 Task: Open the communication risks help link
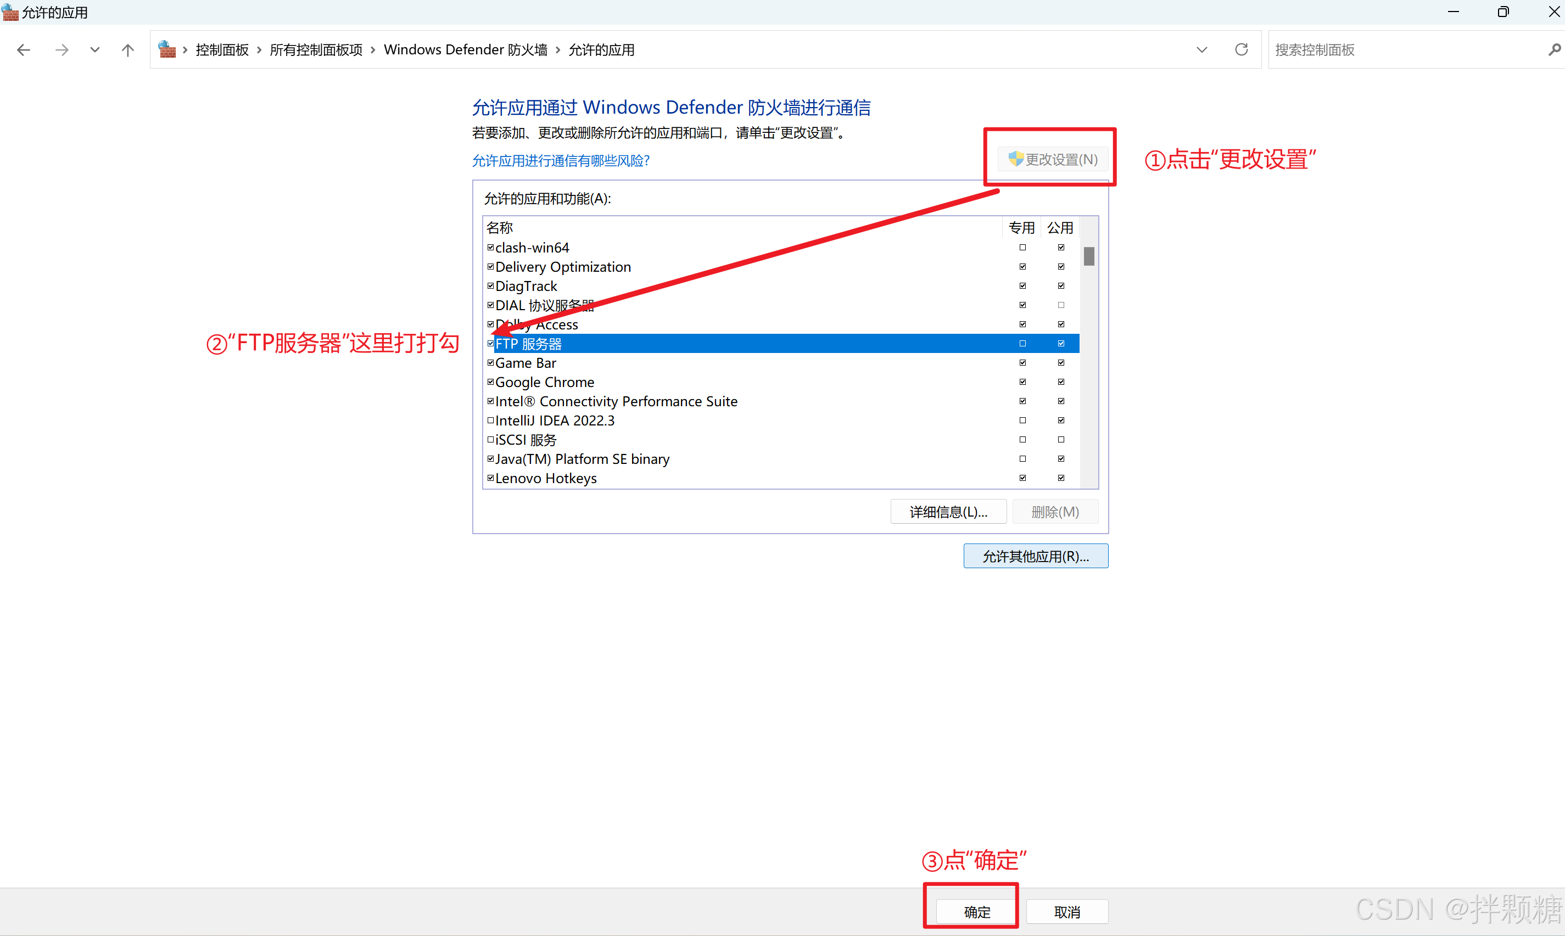(560, 161)
